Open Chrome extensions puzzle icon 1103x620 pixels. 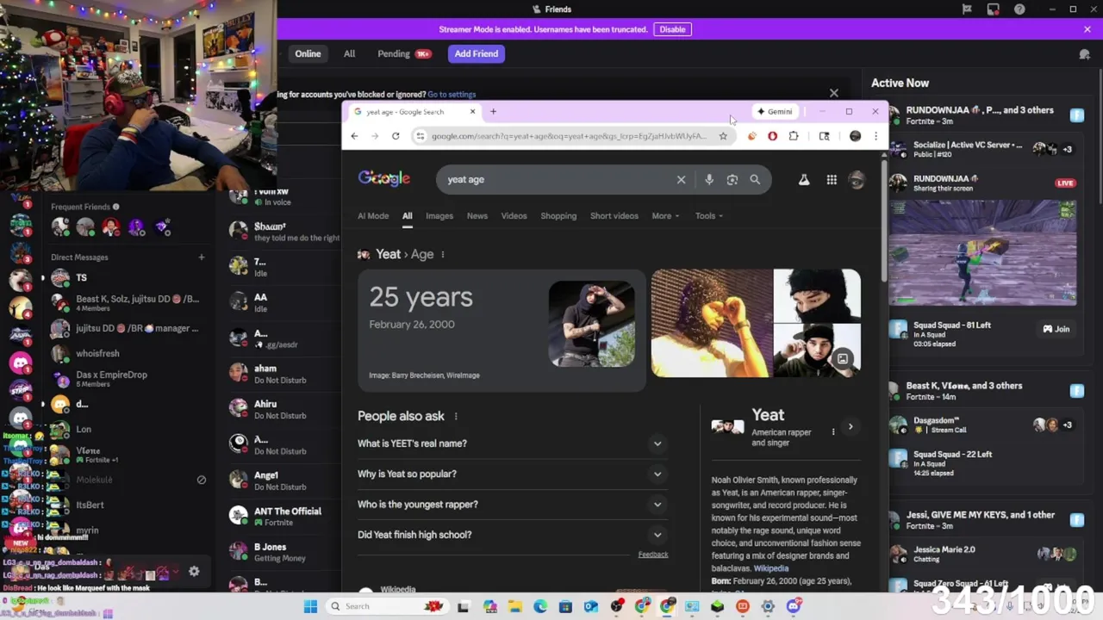tap(794, 136)
